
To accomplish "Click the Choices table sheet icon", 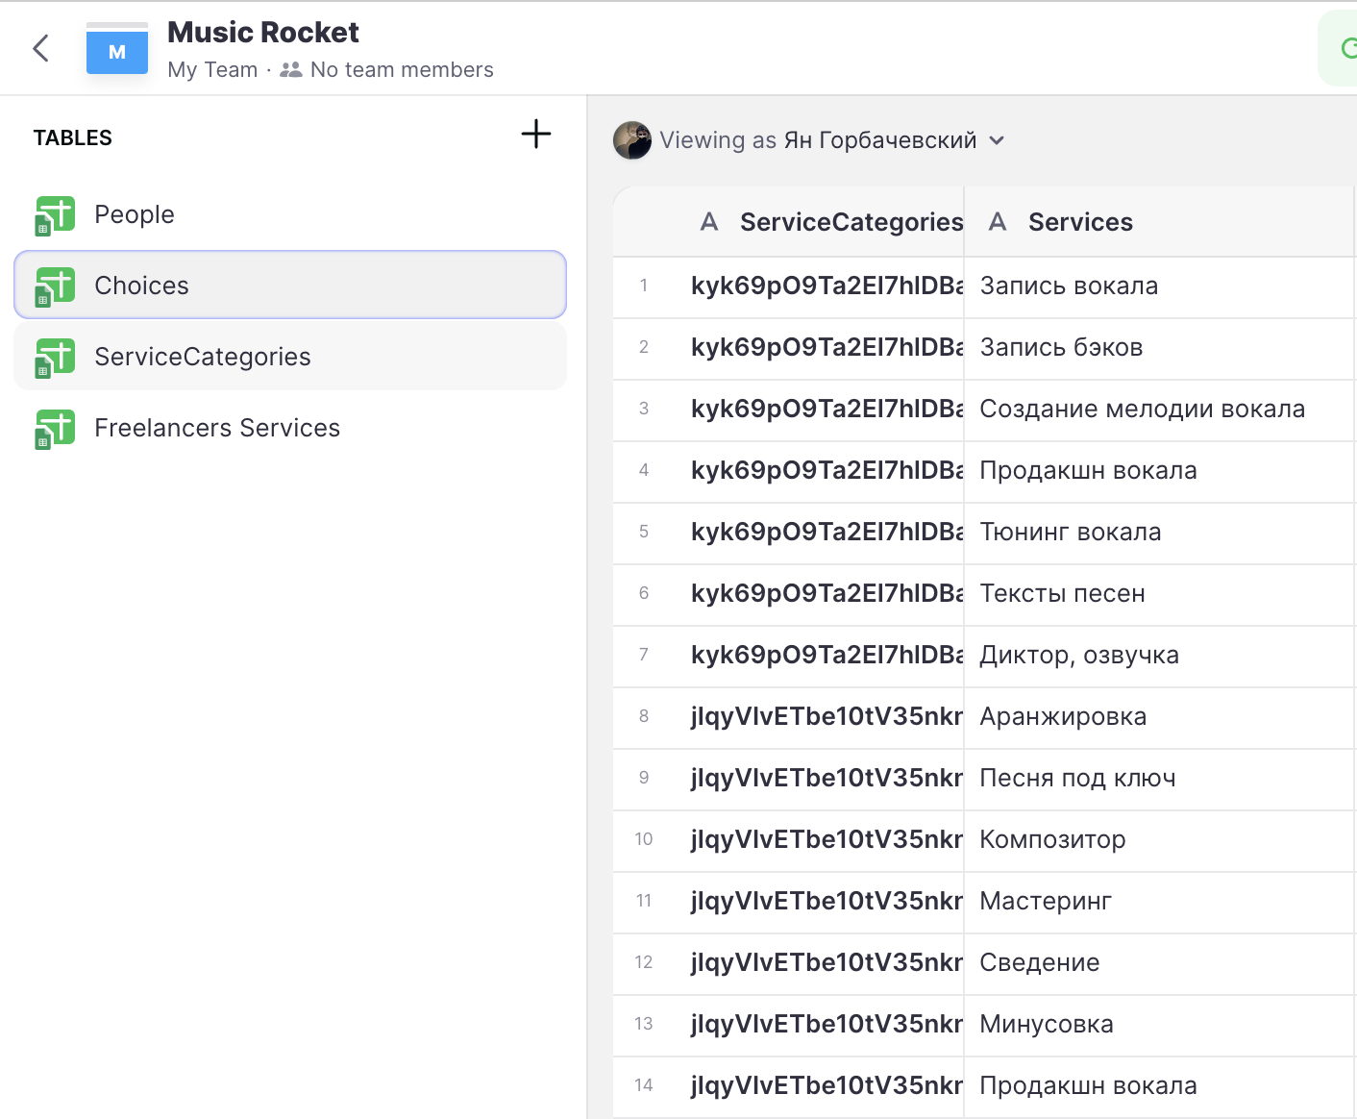I will [55, 286].
